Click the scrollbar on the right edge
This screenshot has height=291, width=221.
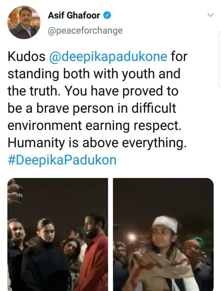click(x=219, y=59)
